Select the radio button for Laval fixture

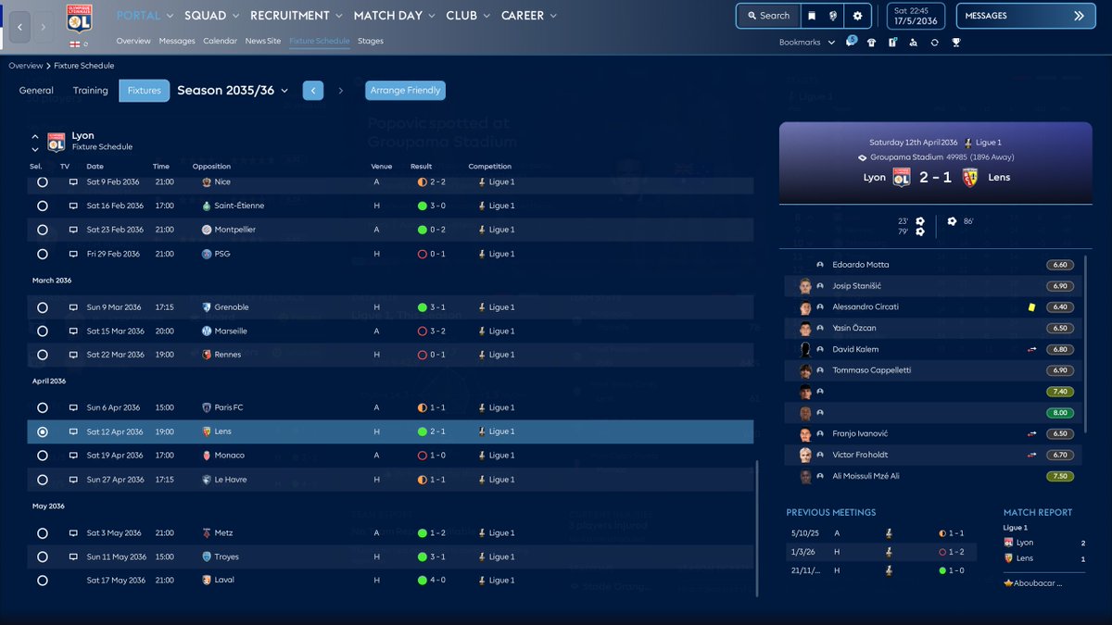(x=43, y=581)
